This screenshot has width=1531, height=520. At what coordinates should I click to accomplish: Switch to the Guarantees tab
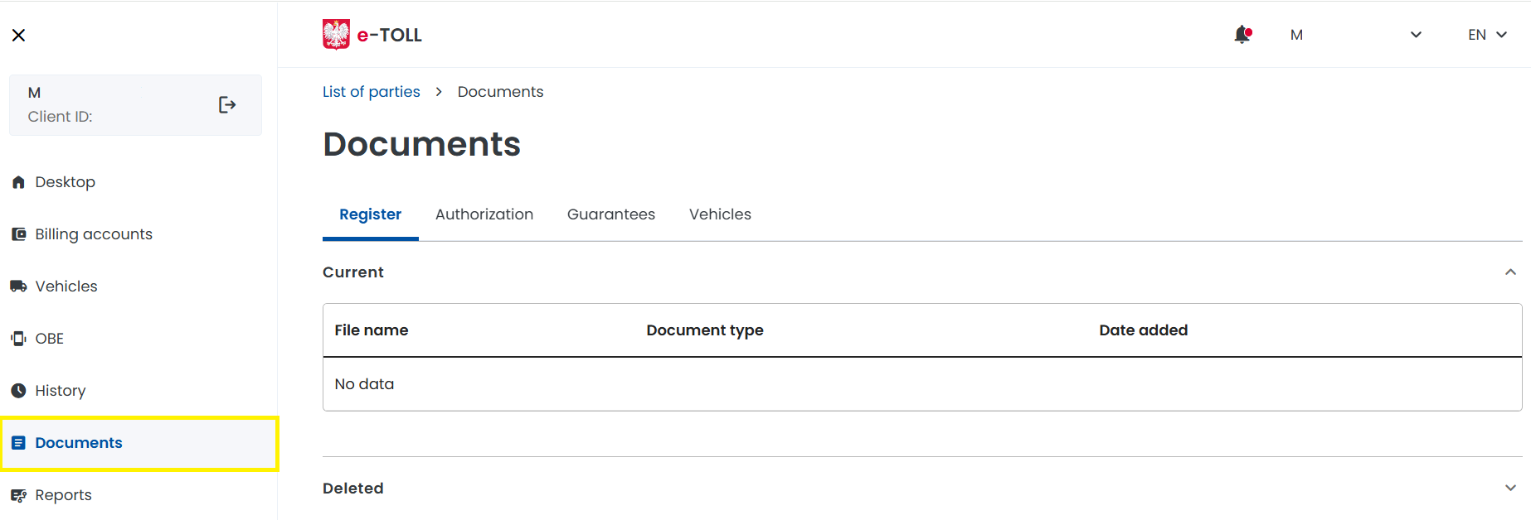(610, 214)
